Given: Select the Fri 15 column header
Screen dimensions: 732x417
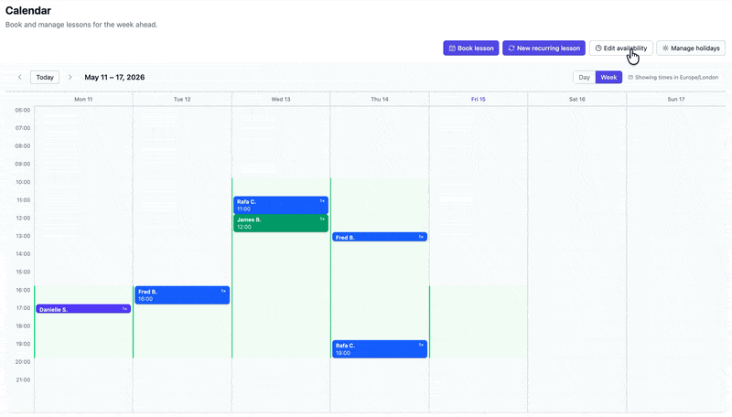Looking at the screenshot, I should 478,99.
